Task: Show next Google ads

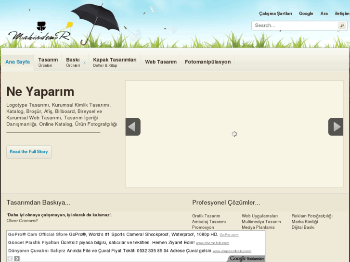Action: [x=17, y=259]
